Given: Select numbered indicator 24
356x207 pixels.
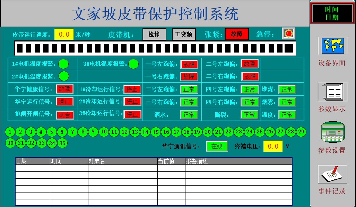Looking at the screenshot, I should point(249,132).
